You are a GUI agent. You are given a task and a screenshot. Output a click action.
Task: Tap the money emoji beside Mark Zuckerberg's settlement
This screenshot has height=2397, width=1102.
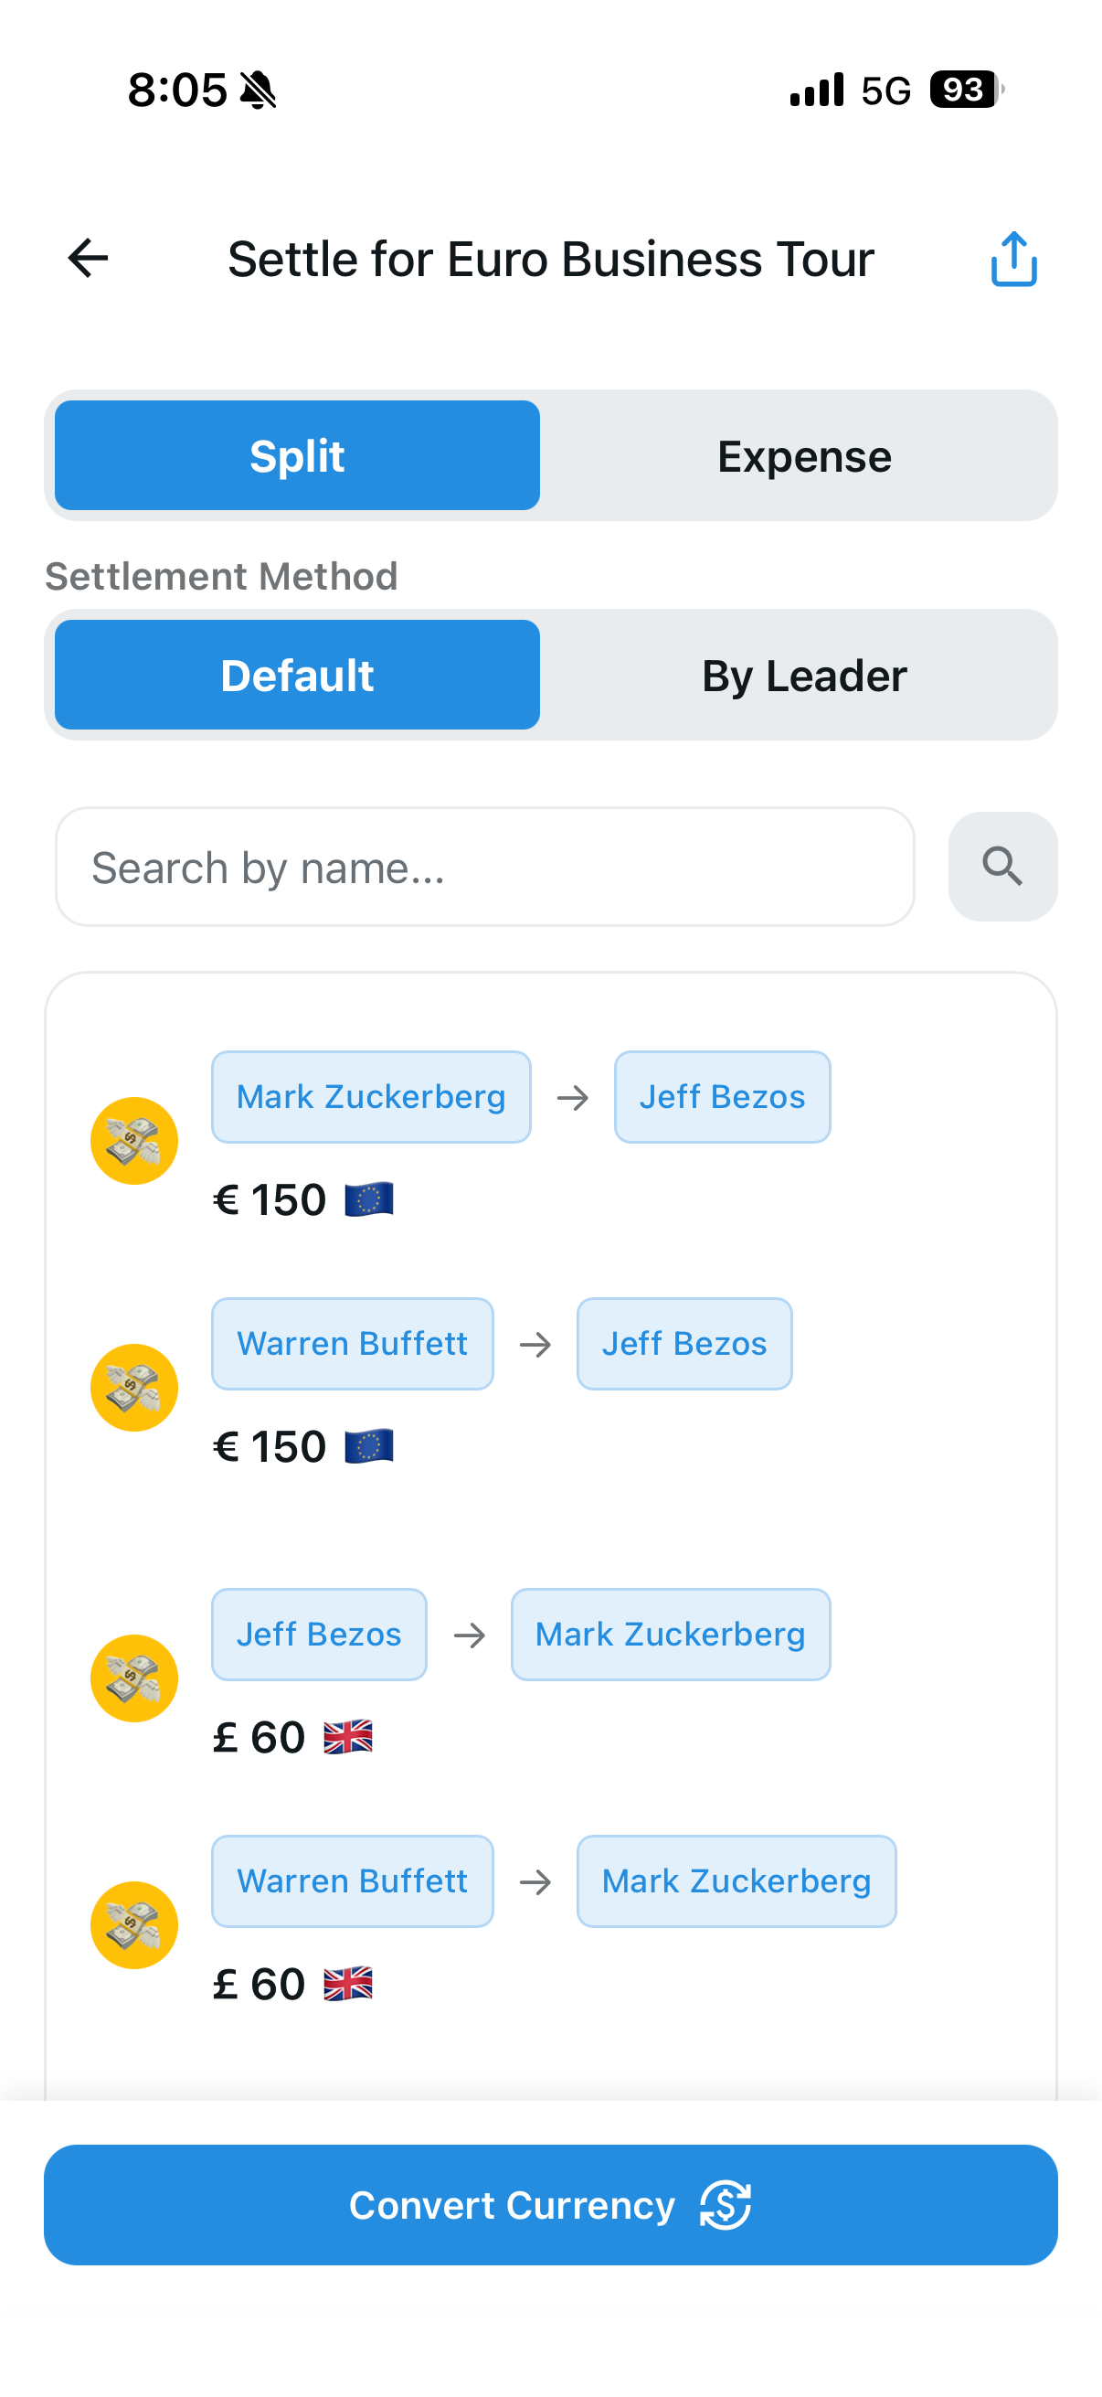click(x=134, y=1140)
